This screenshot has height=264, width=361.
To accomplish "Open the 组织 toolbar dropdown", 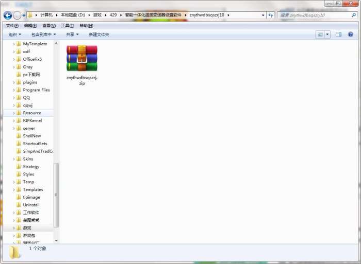I will click(15, 34).
